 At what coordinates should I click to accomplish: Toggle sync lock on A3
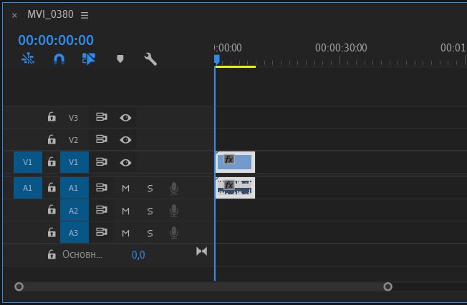102,232
